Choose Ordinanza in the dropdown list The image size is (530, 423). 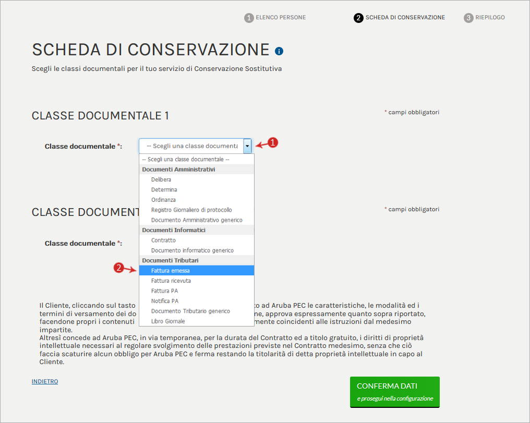(196, 200)
